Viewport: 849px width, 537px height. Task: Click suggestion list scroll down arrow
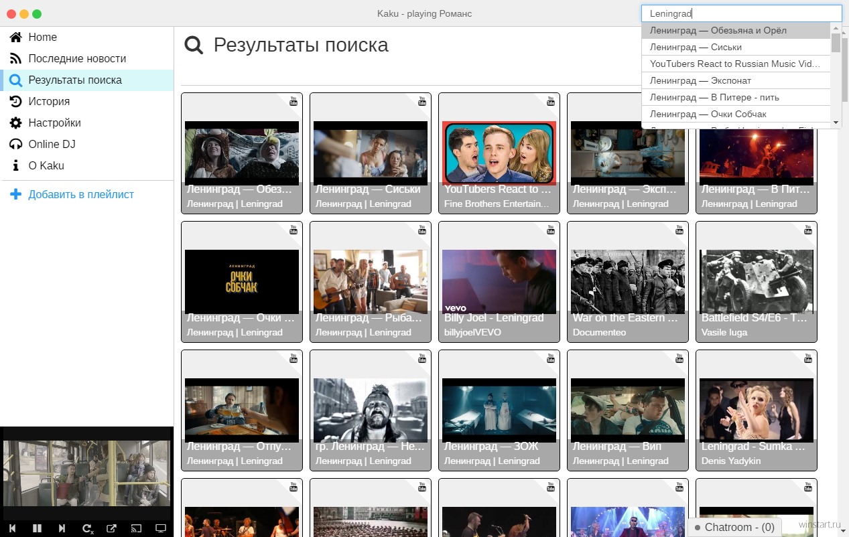pos(836,123)
